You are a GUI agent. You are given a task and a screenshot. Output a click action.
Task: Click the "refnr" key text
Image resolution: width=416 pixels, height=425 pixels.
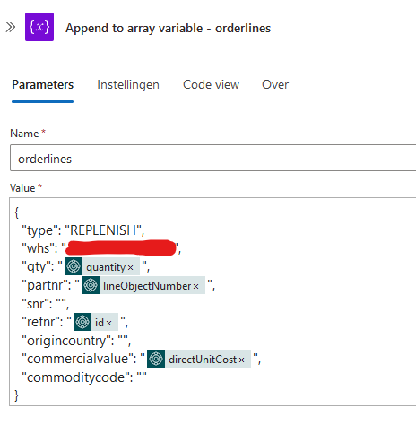(40, 322)
